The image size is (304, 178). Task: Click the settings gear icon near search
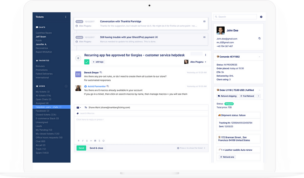261,17
